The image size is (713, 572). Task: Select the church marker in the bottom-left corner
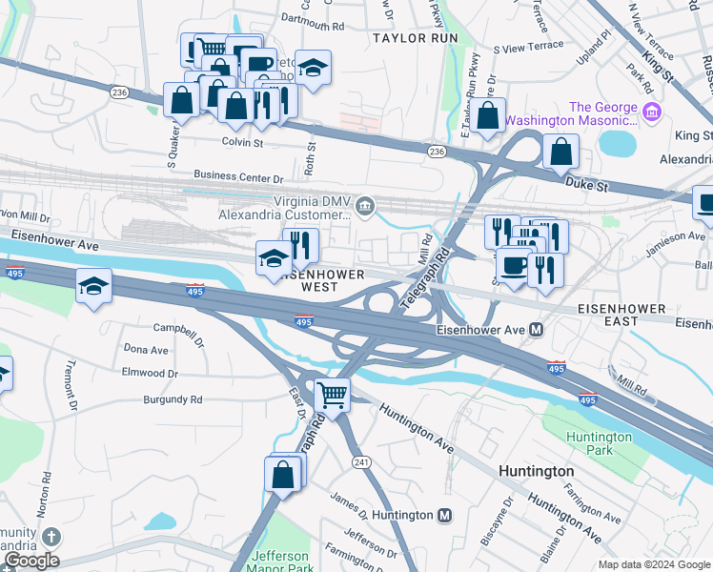[x=51, y=537]
